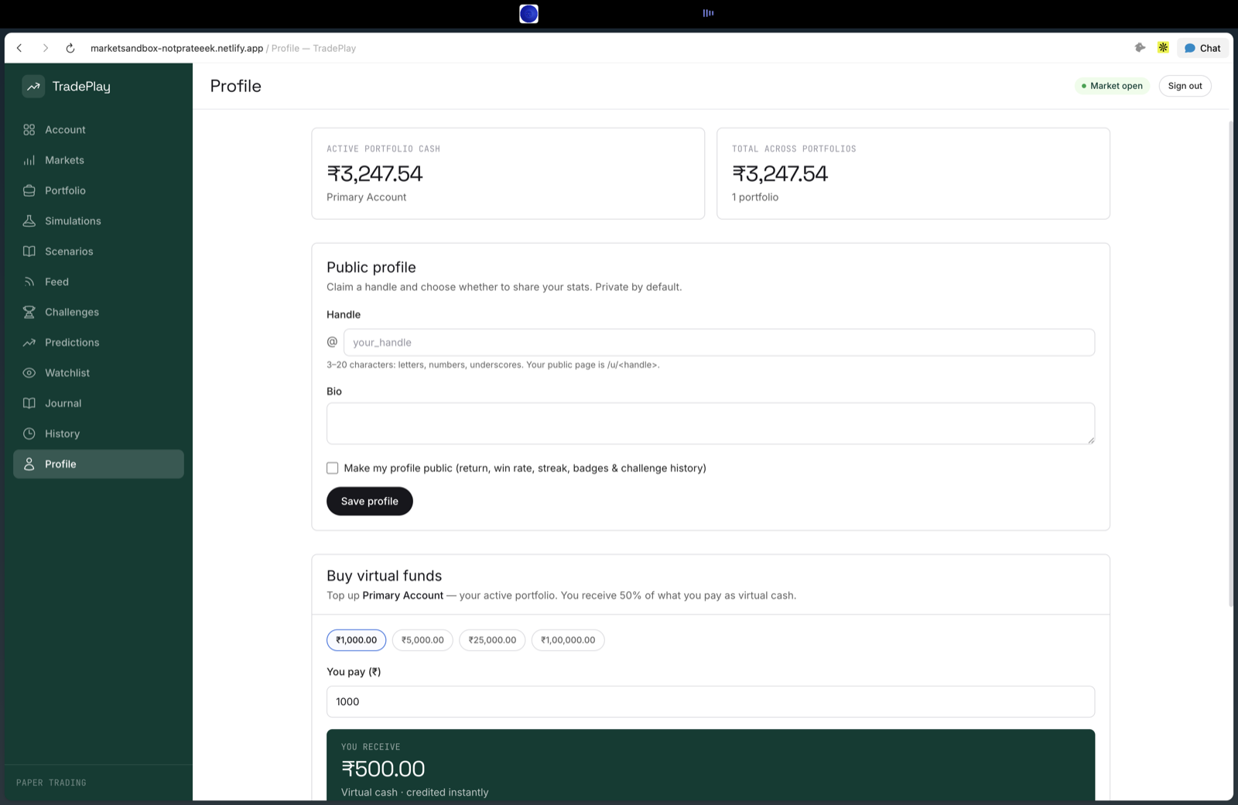Click the Profile person icon

pos(29,464)
